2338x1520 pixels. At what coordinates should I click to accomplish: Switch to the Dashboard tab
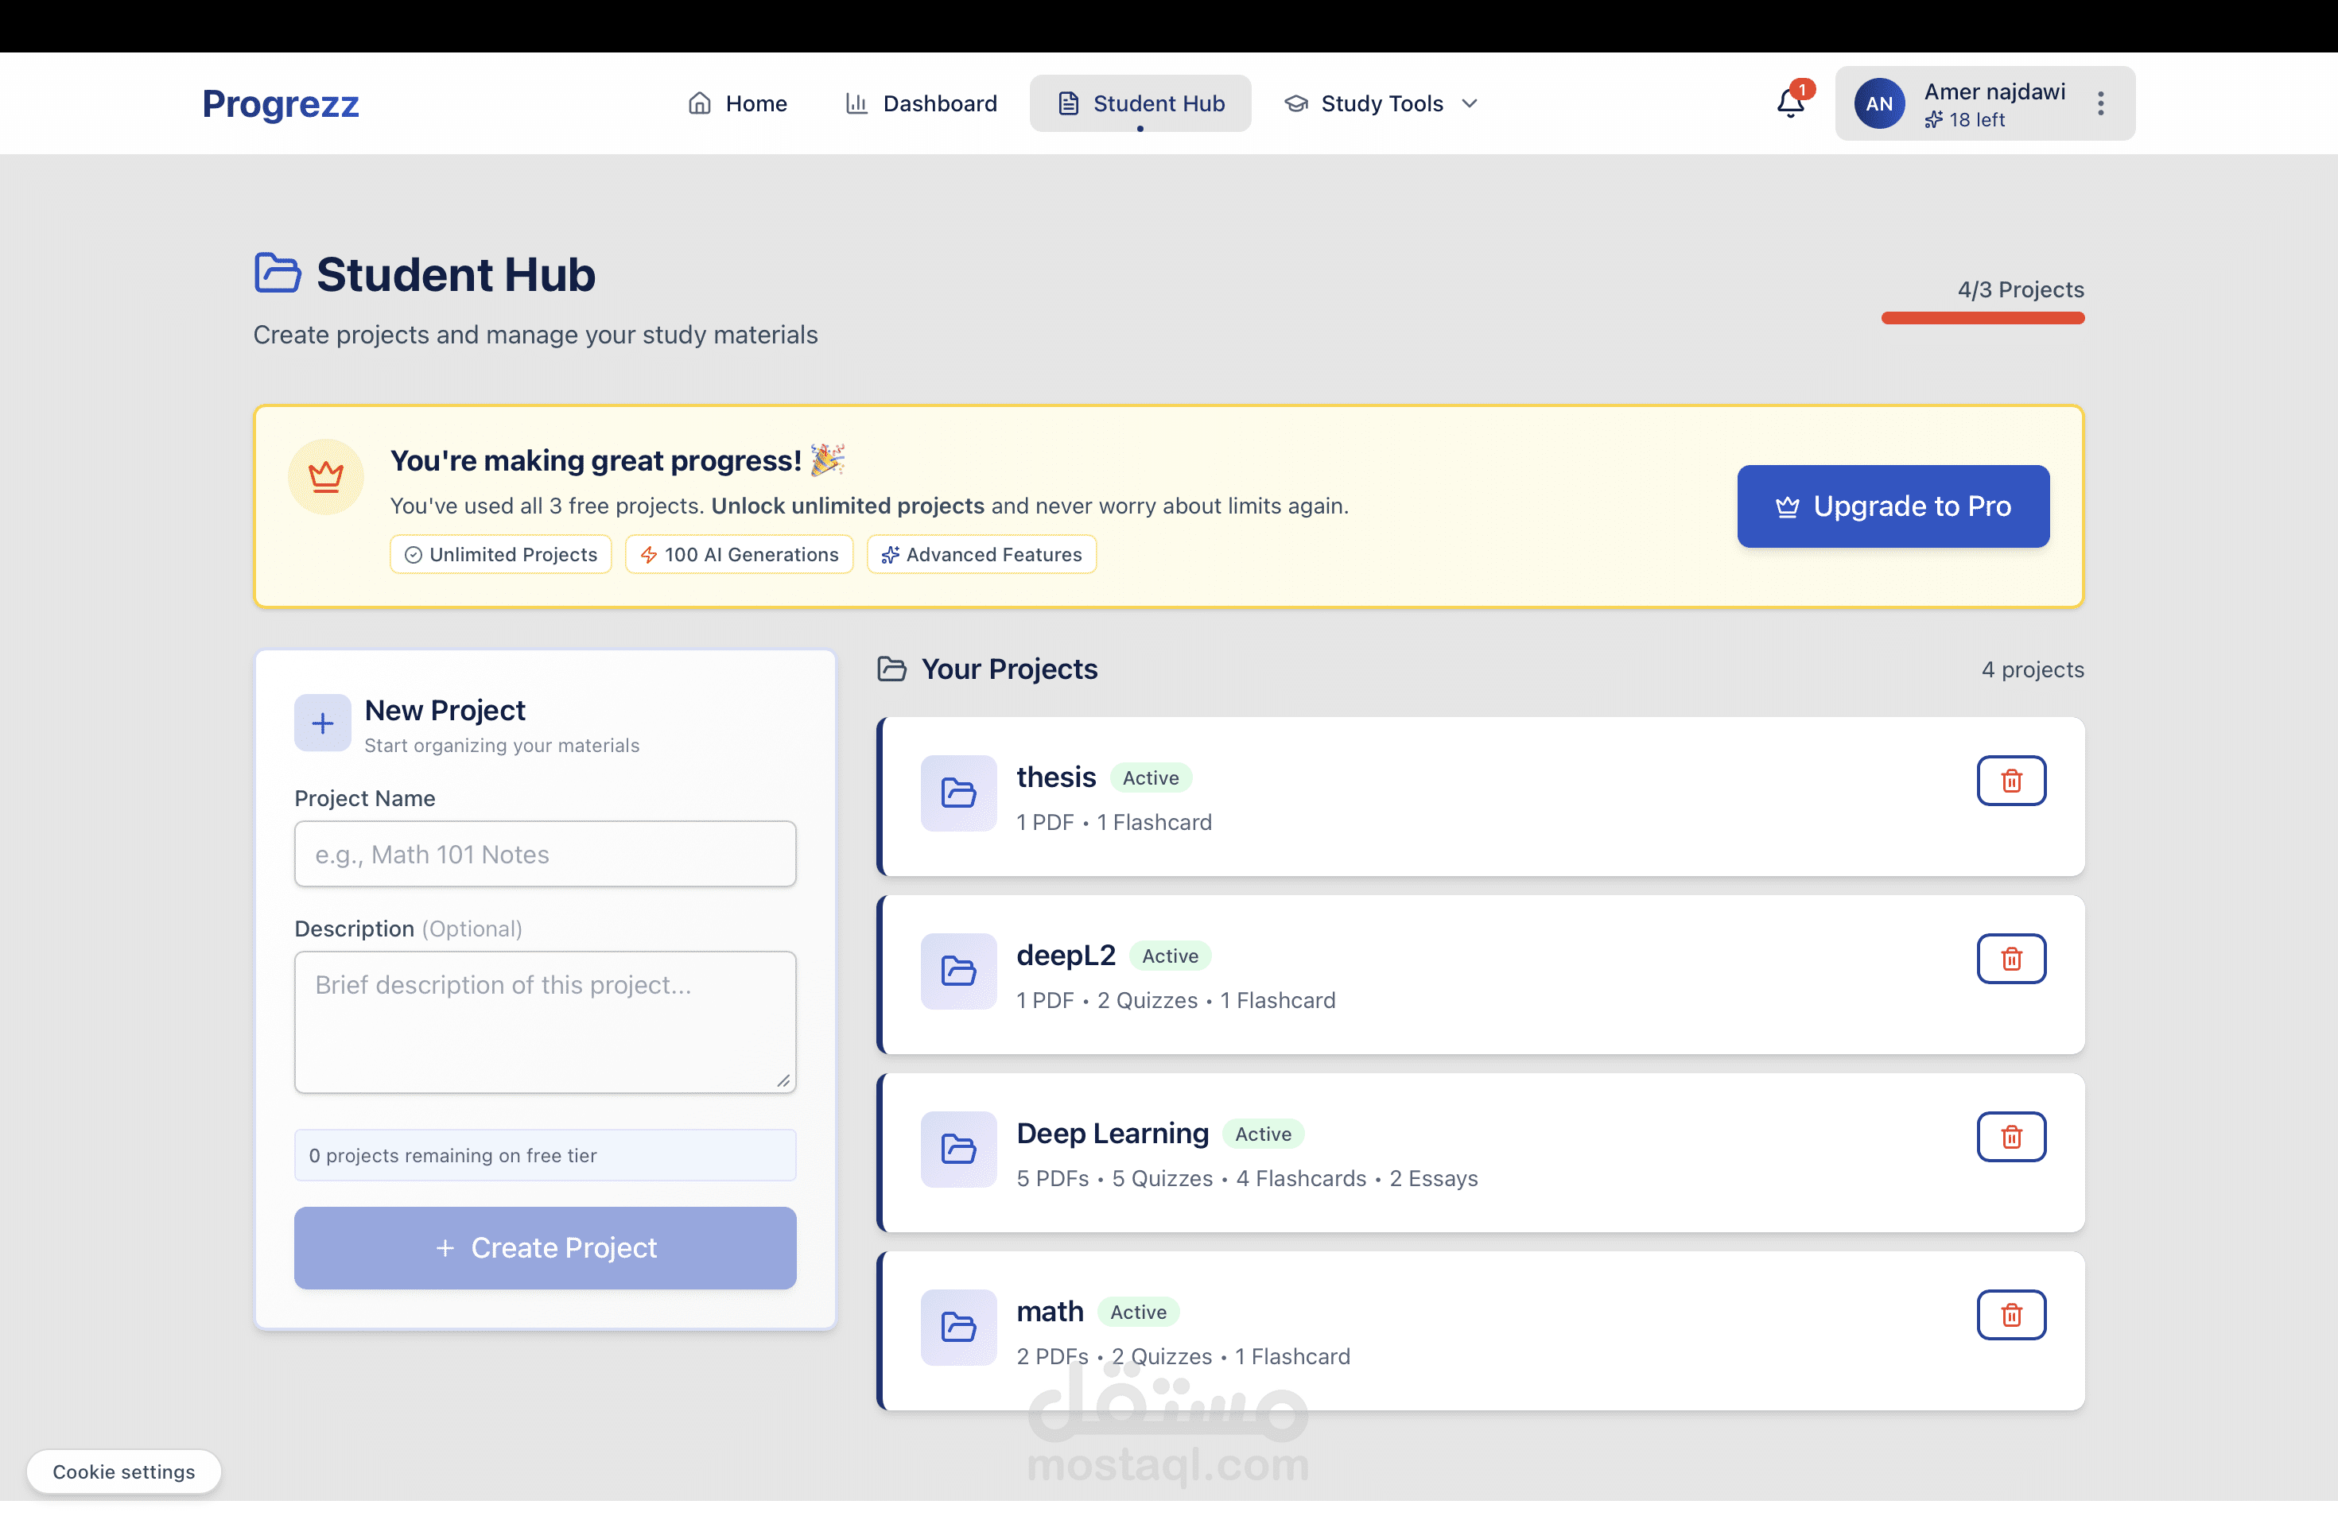pyautogui.click(x=920, y=103)
